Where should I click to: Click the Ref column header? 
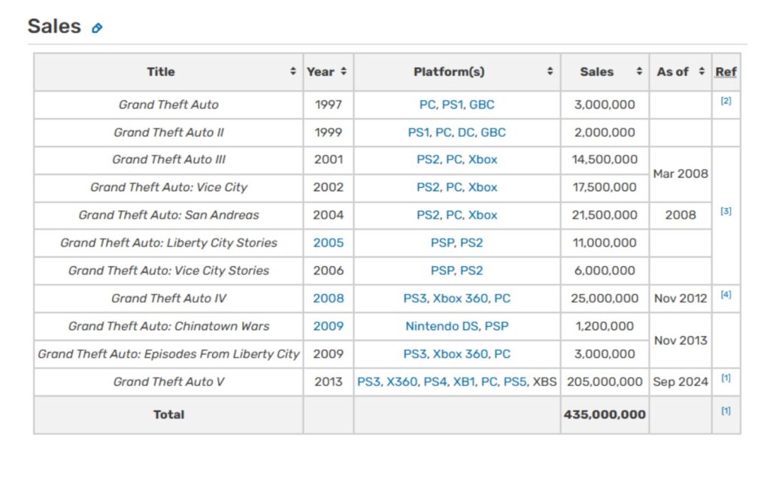click(726, 71)
